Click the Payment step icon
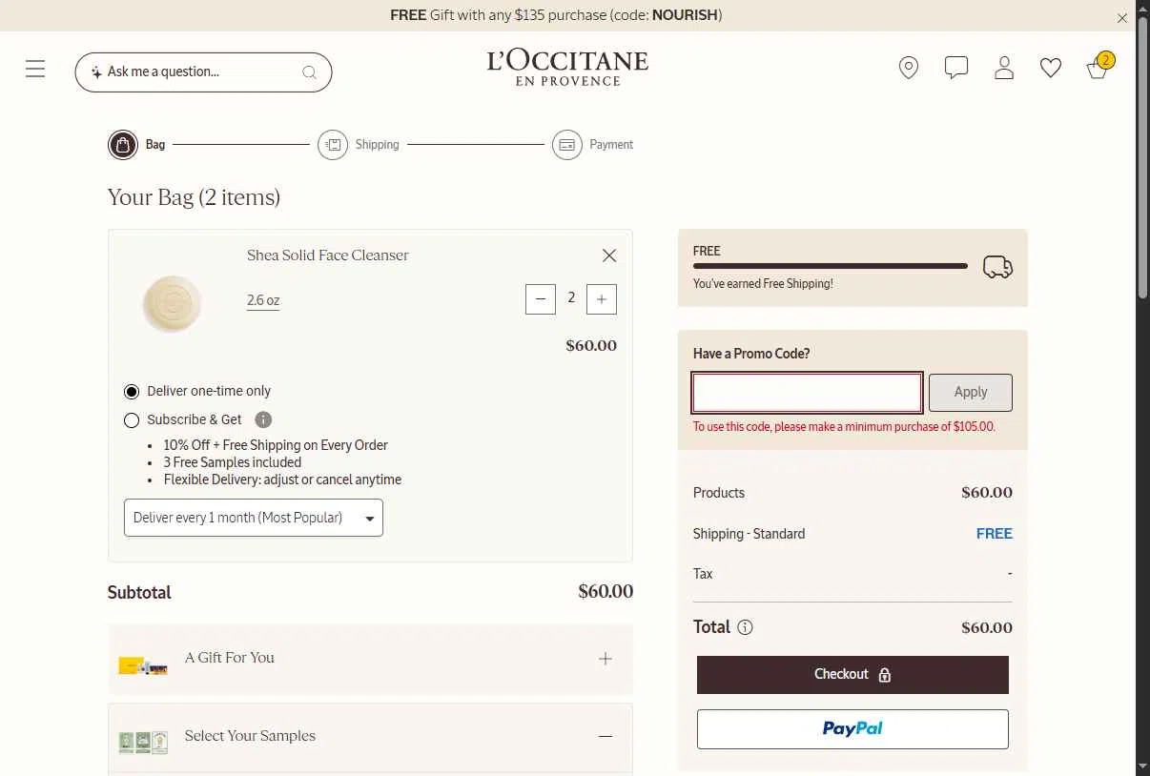Screen dimensions: 1150x776 [567, 145]
